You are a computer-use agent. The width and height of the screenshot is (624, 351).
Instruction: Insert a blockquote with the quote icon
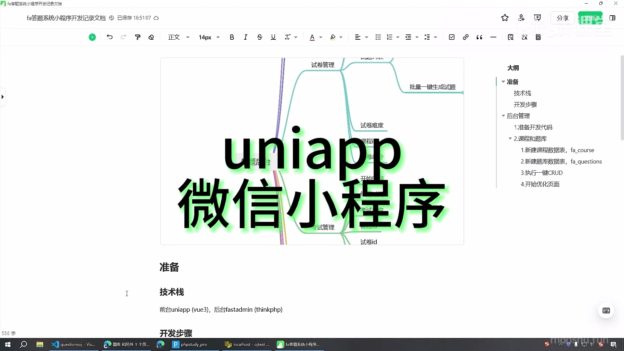click(x=479, y=37)
